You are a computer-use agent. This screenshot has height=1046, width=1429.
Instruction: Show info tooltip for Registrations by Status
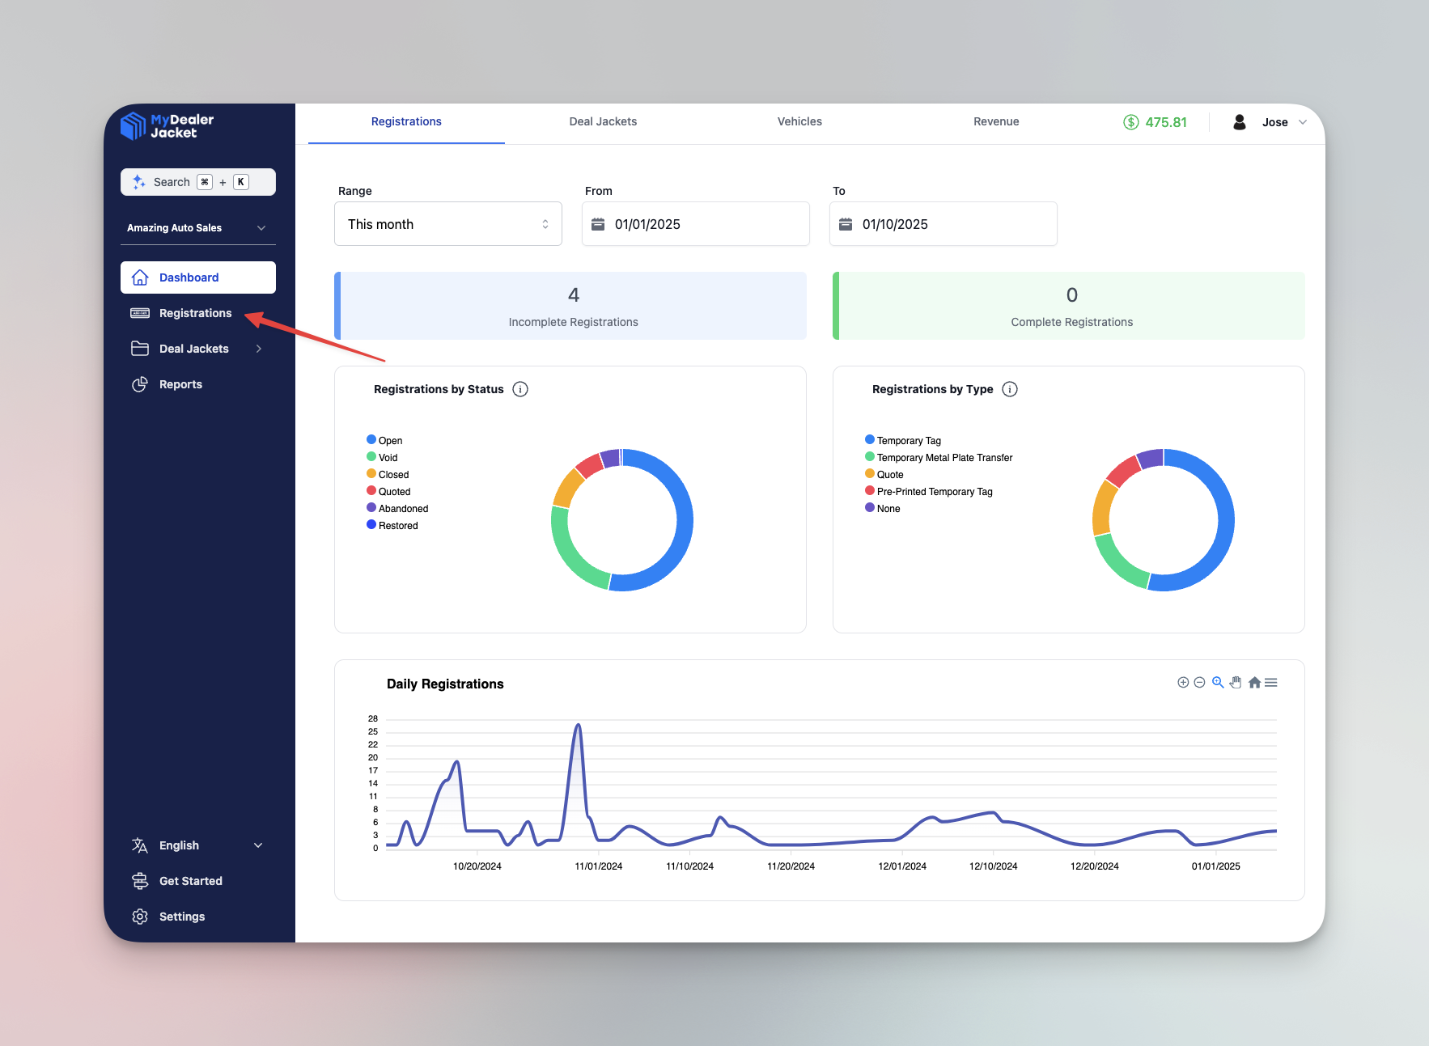(520, 389)
